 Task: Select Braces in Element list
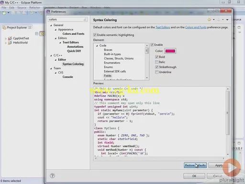108,50
